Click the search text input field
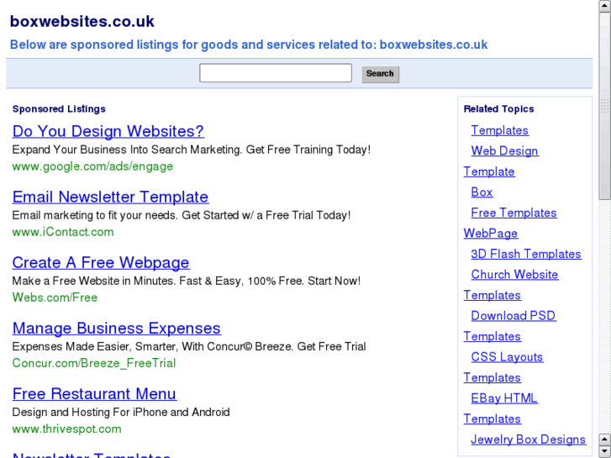Screen dimensions: 611x458 [x=275, y=73]
